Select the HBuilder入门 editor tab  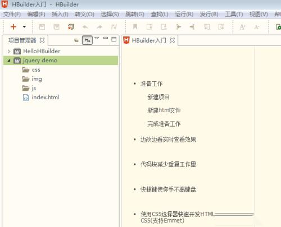click(x=149, y=40)
